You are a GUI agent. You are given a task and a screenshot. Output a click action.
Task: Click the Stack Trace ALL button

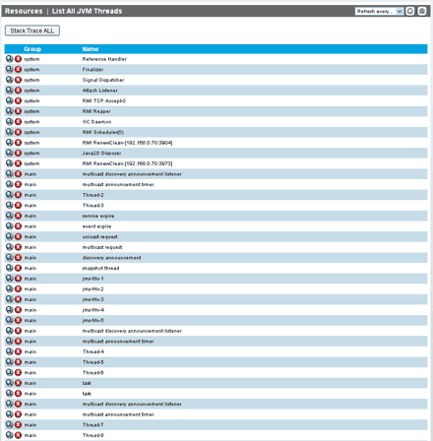(32, 31)
